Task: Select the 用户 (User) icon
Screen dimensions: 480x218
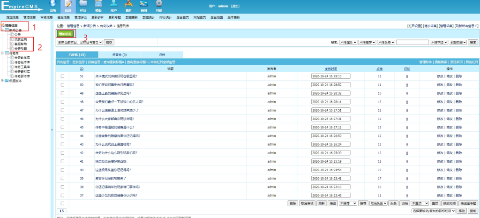Action: 113,6
